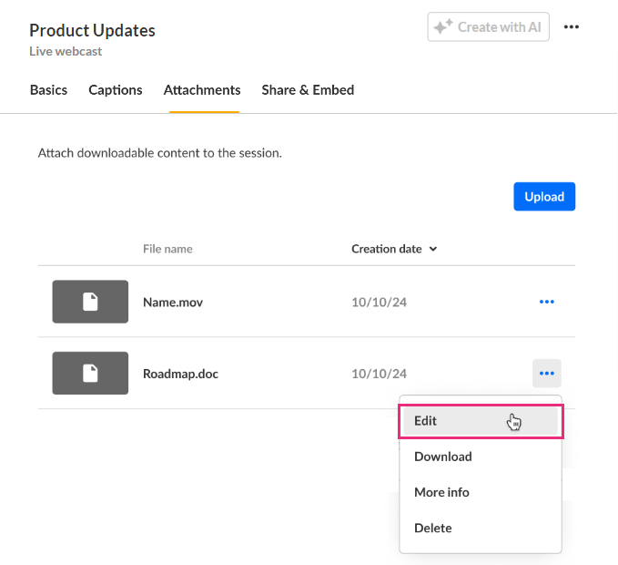
Task: Click the Roadmap.doc file name
Action: click(180, 374)
